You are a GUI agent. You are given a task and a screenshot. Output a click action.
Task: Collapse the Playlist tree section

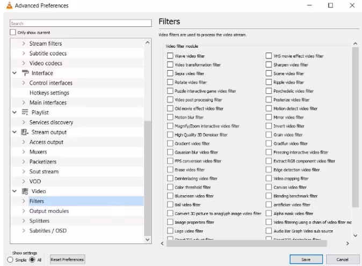15,112
